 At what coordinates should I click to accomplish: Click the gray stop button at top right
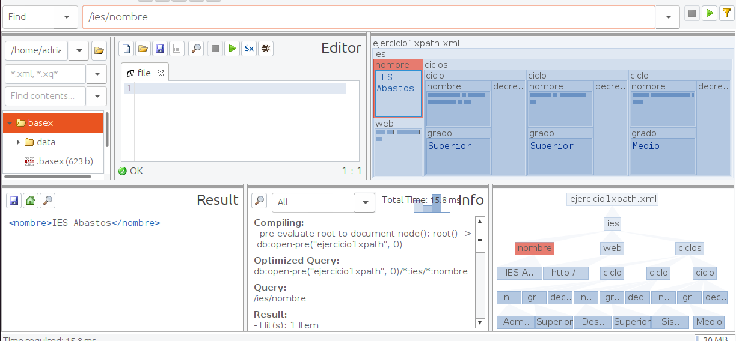point(693,13)
